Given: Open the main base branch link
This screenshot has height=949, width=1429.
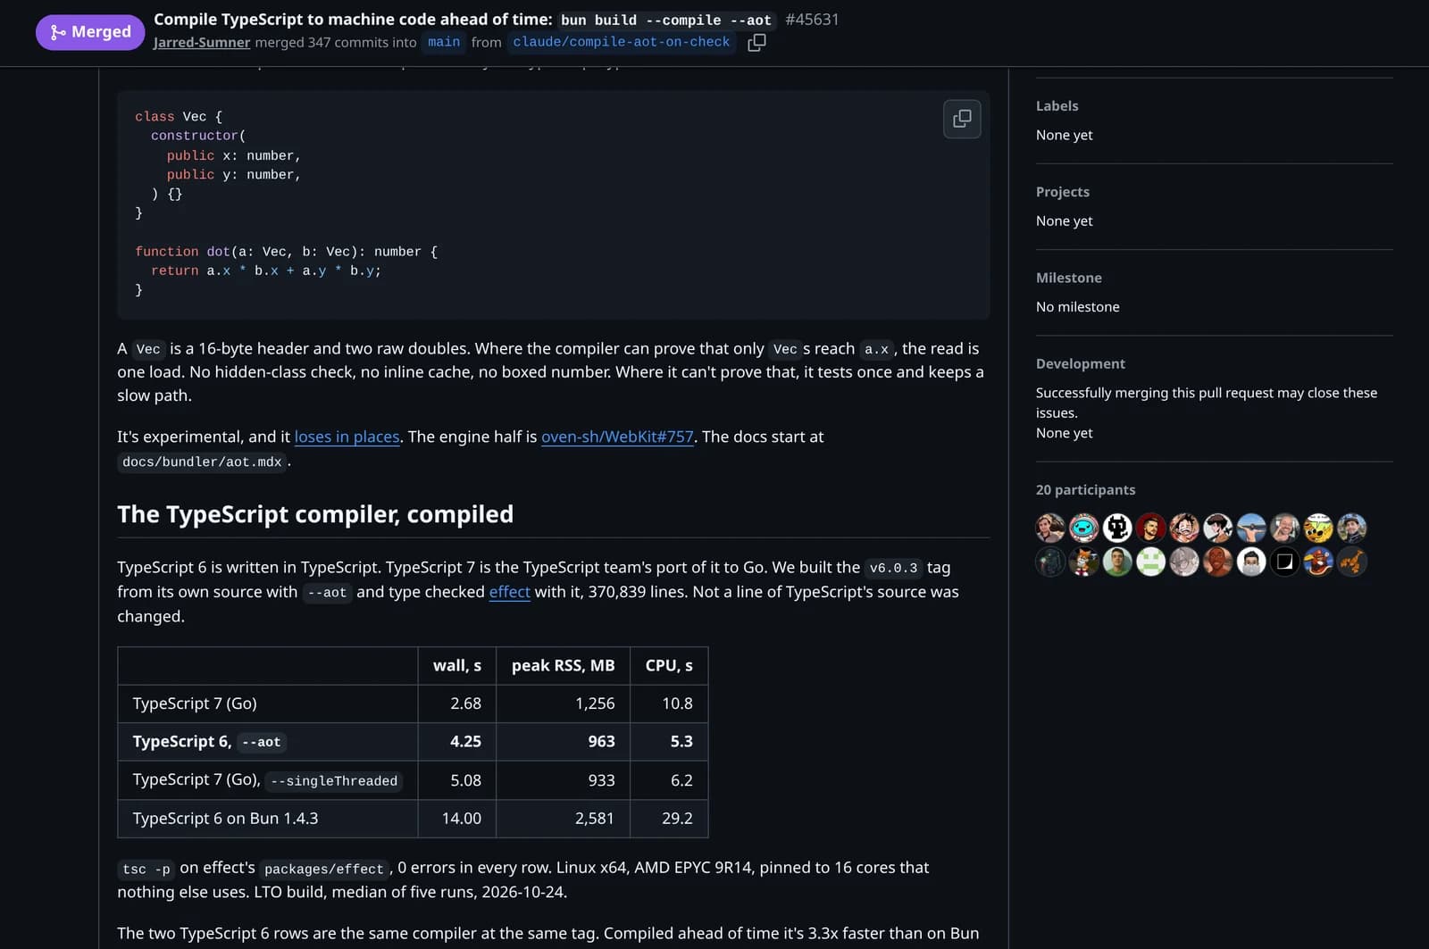Looking at the screenshot, I should 444,42.
